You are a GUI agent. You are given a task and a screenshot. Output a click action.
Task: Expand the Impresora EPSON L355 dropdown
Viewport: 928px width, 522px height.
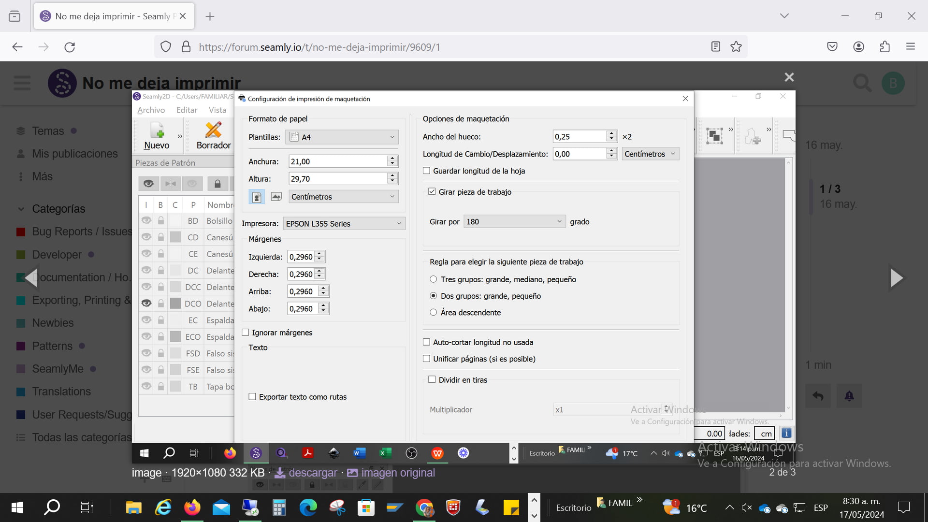[x=344, y=224]
